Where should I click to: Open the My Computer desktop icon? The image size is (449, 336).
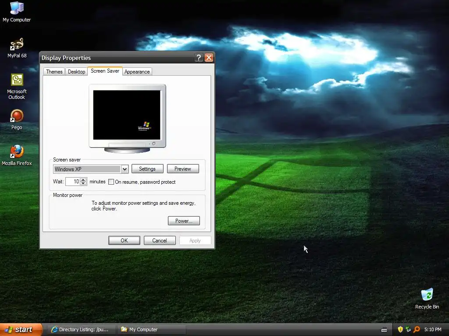tap(17, 11)
